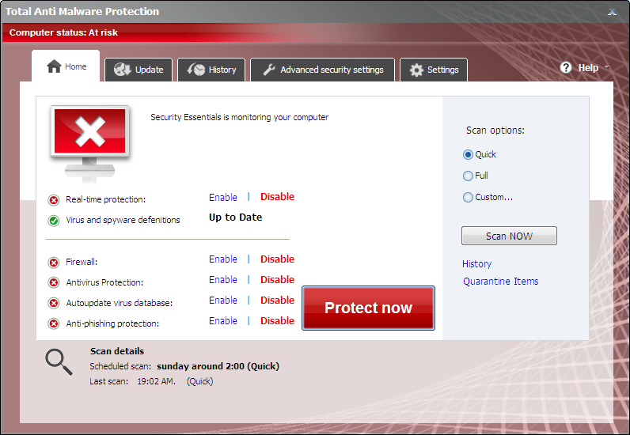
Task: Click the gear icon on the Settings tab
Action: click(x=416, y=70)
